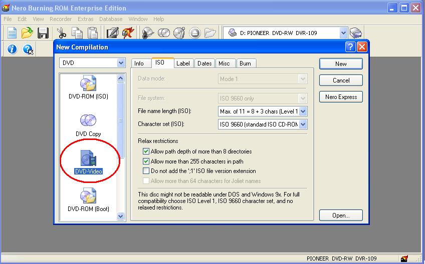Switch to the Info tab
The image size is (425, 264).
coord(141,63)
